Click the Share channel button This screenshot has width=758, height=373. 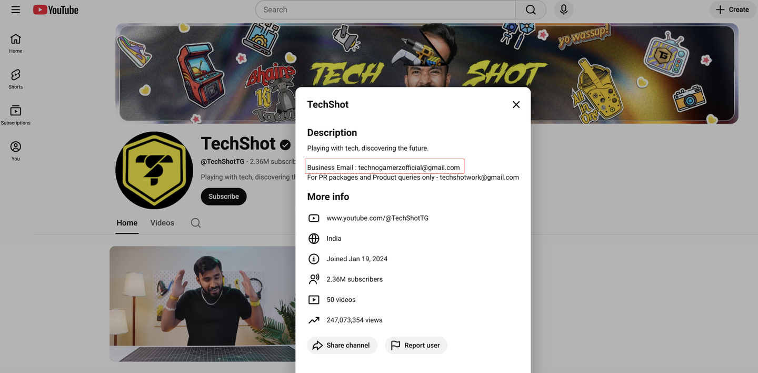[342, 345]
